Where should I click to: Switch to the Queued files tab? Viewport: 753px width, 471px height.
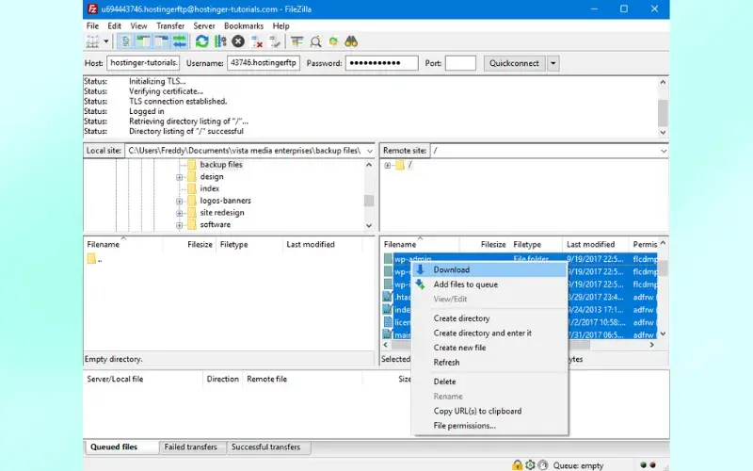pos(121,447)
